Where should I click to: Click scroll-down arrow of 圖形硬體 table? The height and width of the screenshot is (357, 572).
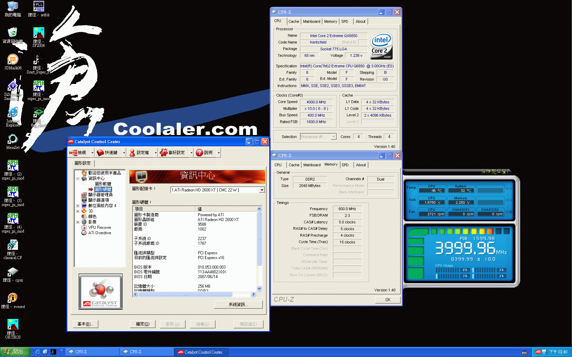click(259, 288)
